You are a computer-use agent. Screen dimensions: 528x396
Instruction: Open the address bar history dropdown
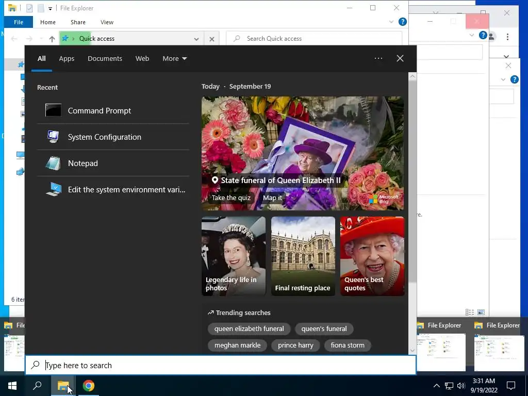tap(196, 39)
